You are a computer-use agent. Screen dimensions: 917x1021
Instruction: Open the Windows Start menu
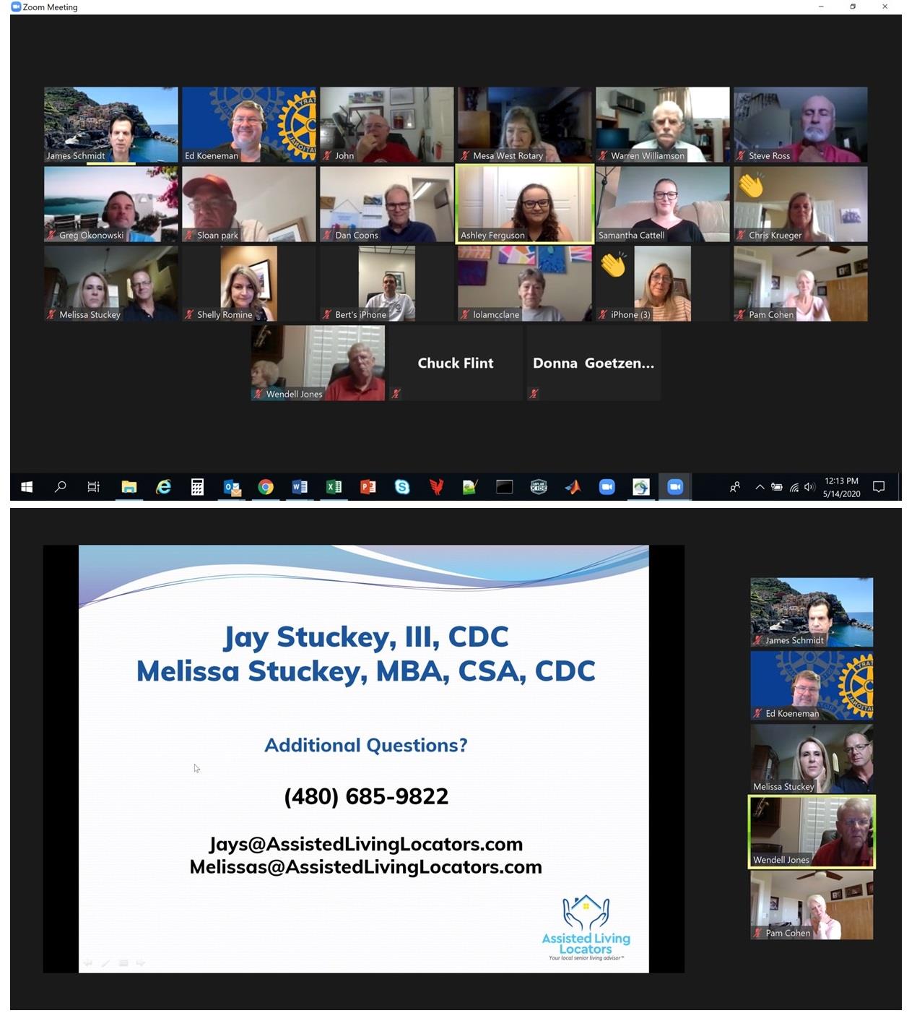(x=27, y=487)
